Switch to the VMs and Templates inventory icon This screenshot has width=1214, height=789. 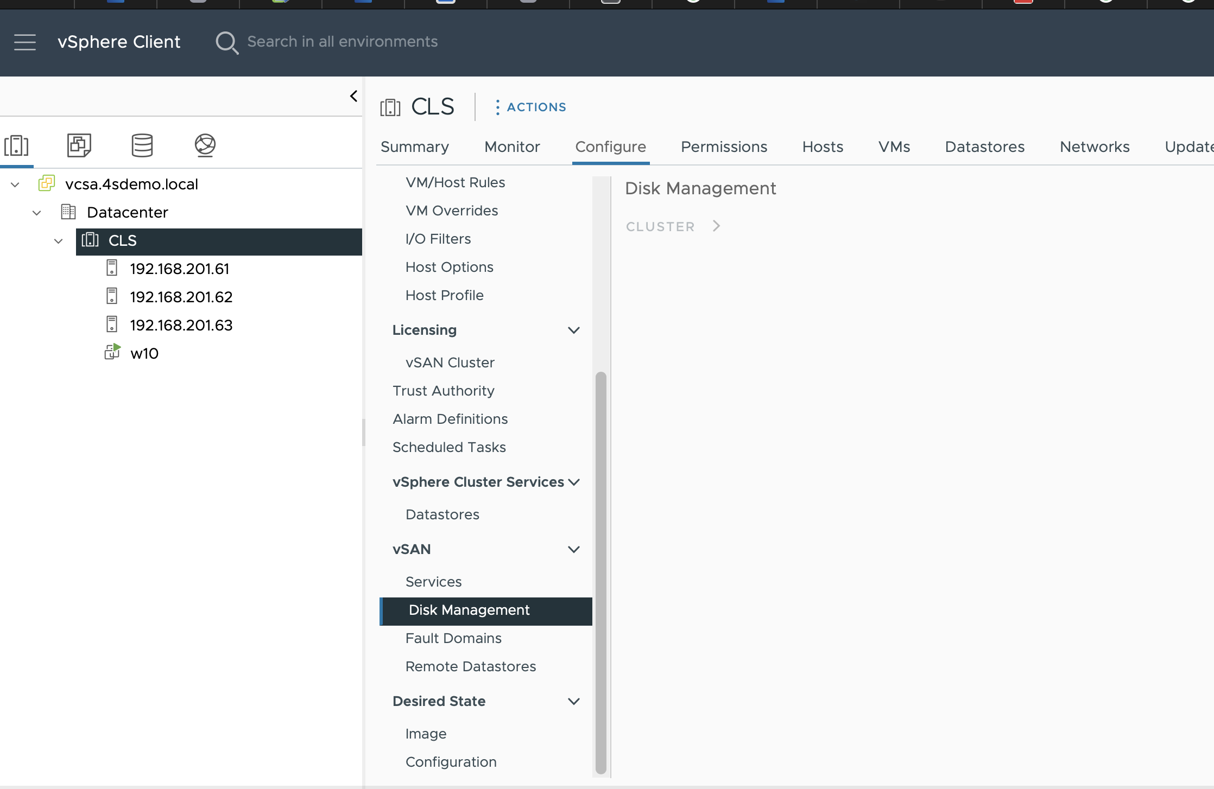click(x=79, y=145)
